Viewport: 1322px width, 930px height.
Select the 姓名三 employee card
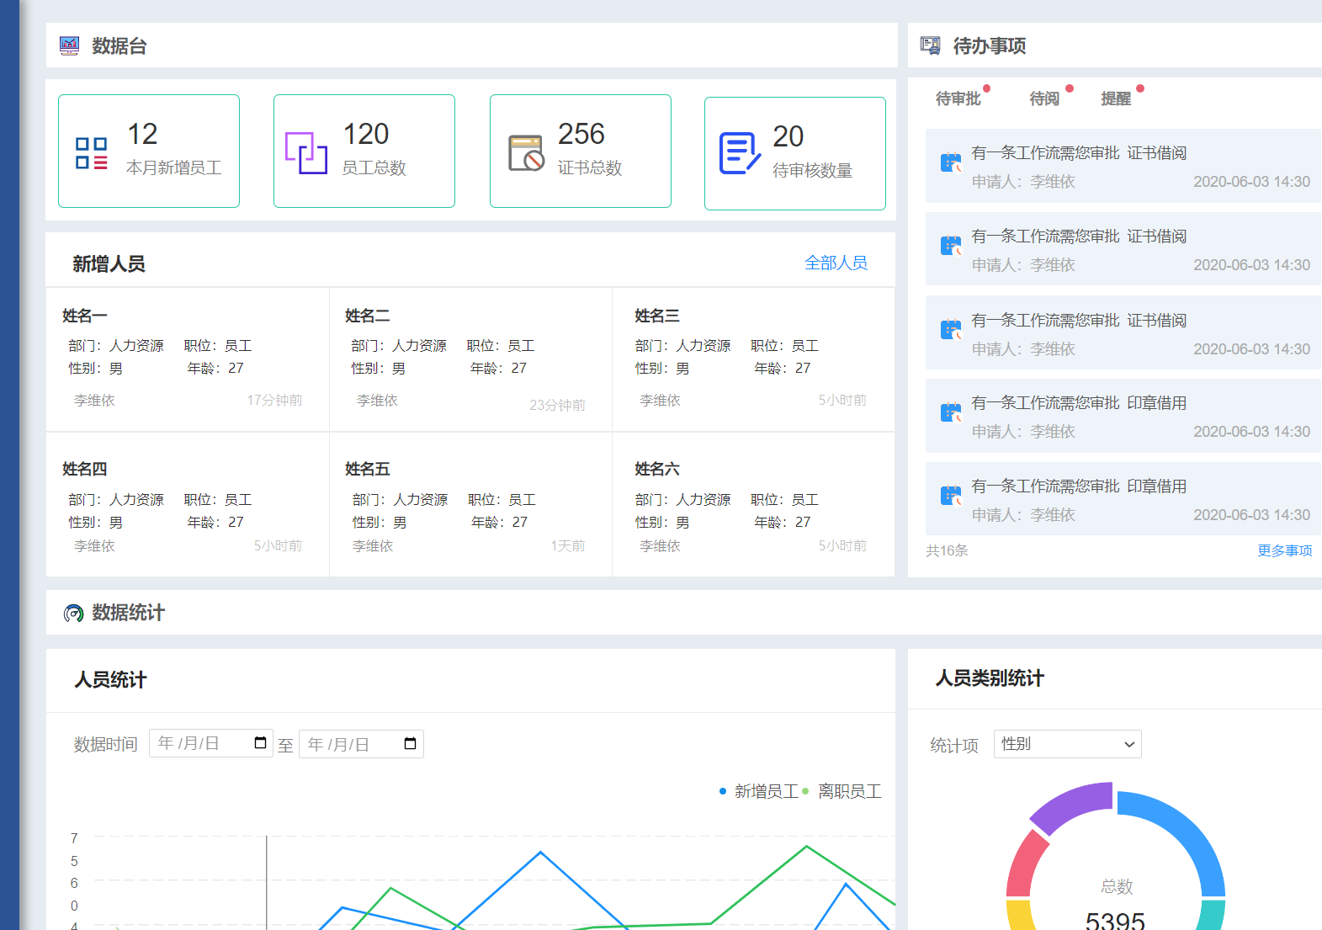[x=753, y=359]
